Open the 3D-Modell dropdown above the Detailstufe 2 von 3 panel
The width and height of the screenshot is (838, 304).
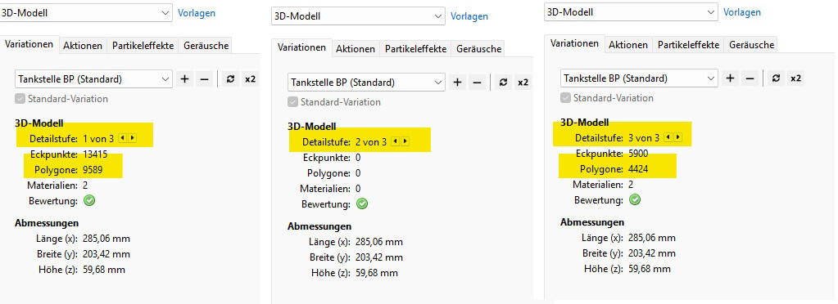coord(358,16)
